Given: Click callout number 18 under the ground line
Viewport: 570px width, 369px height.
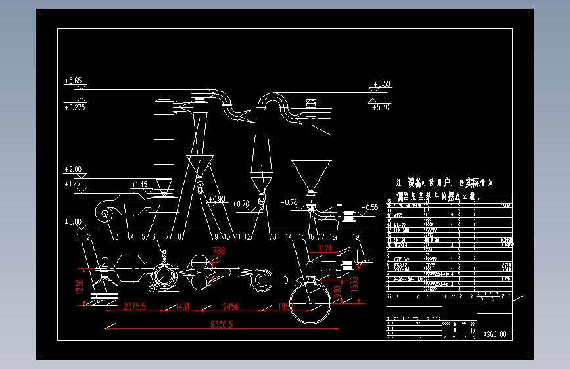Looking at the screenshot, I should 333,237.
